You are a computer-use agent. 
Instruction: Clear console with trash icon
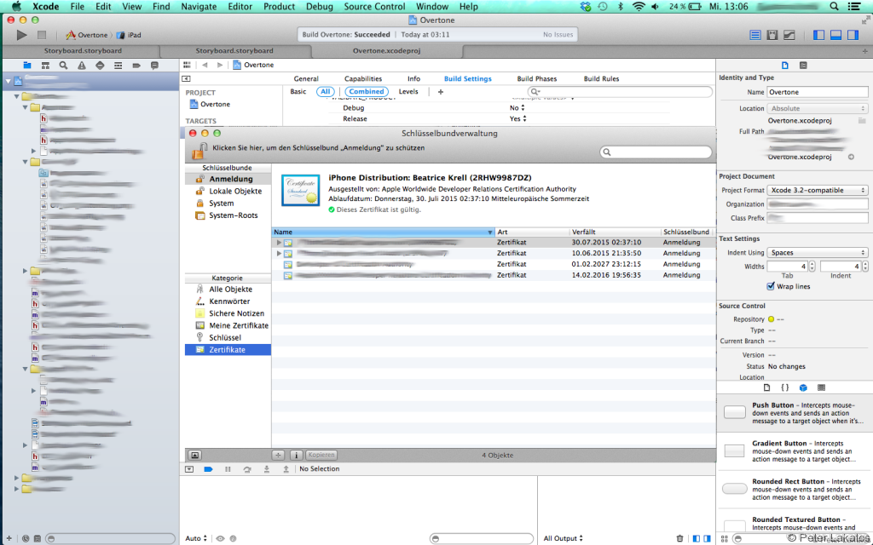(x=679, y=538)
